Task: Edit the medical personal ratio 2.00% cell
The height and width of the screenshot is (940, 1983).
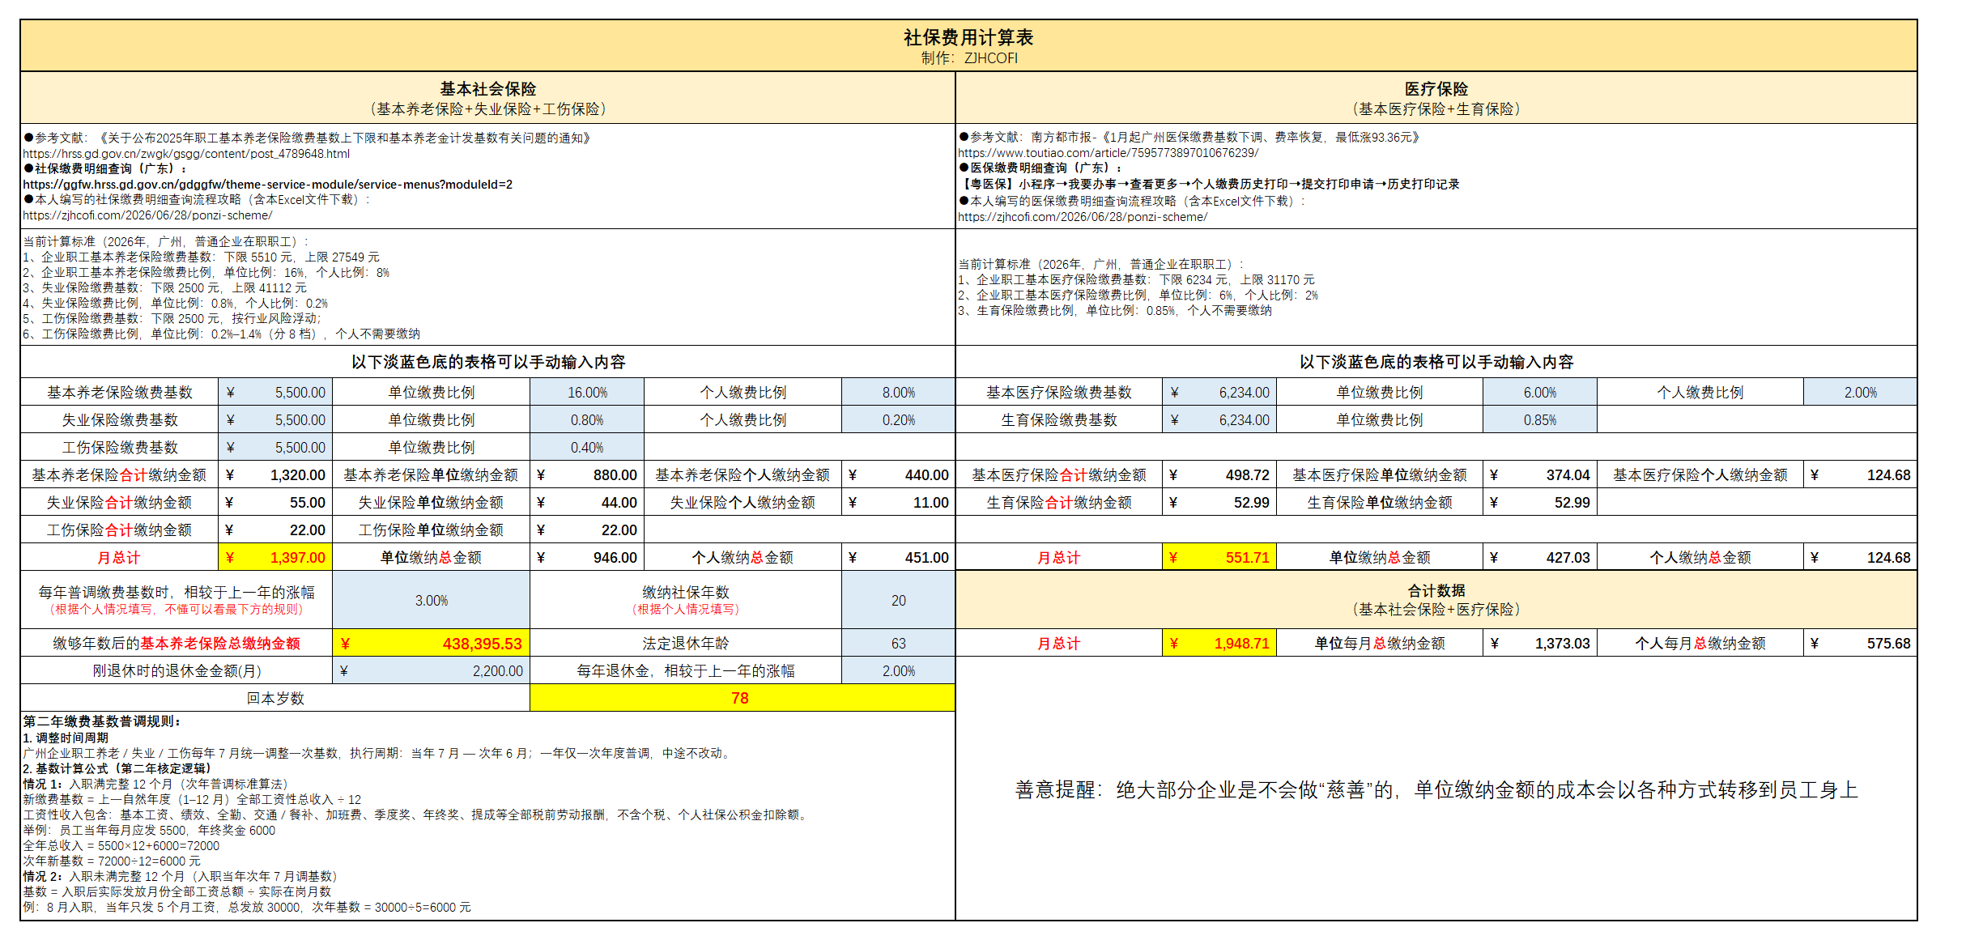Action: (1861, 393)
